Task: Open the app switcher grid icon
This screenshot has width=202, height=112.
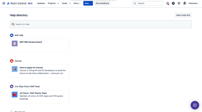Action: pos(4,3)
